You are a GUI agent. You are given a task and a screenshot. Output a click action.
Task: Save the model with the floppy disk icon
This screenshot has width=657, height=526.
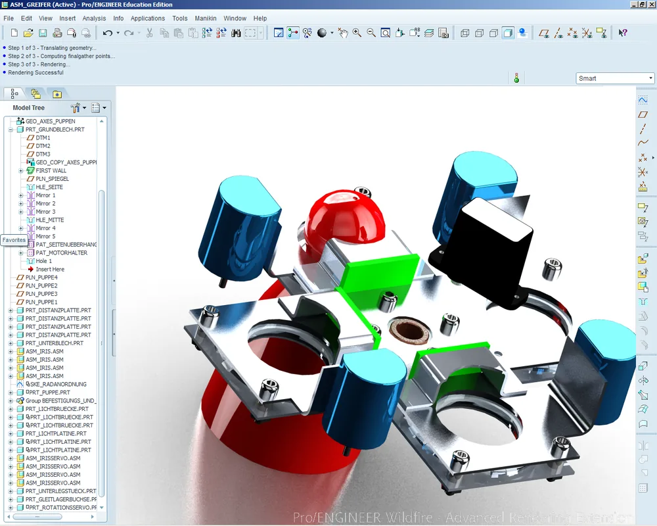click(x=43, y=33)
